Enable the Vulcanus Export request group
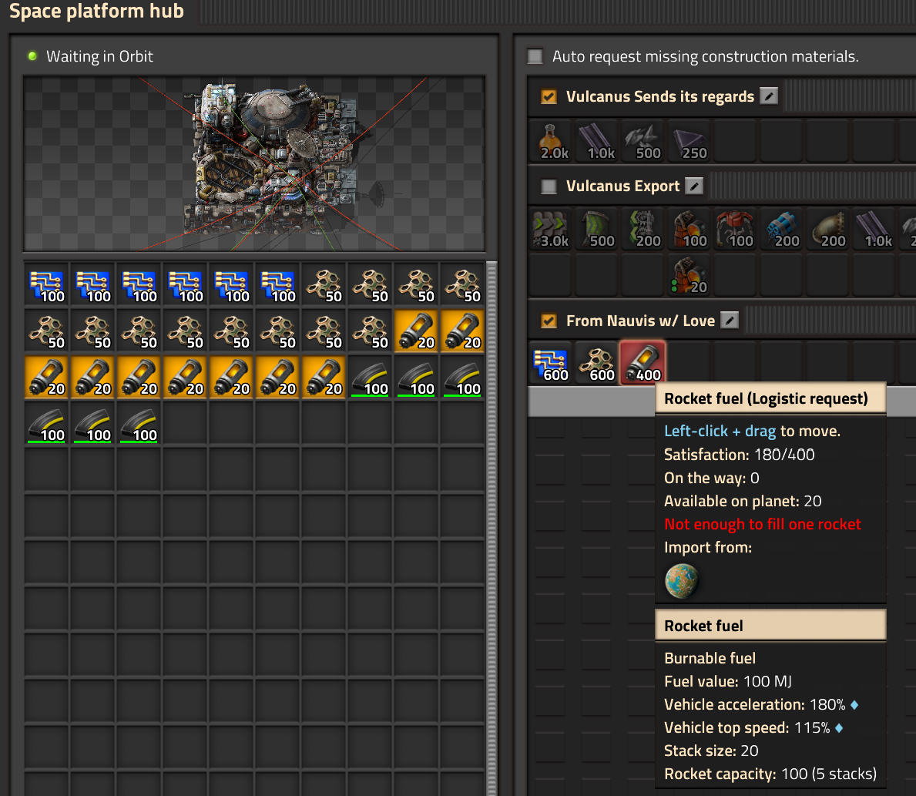916x796 pixels. coord(549,186)
